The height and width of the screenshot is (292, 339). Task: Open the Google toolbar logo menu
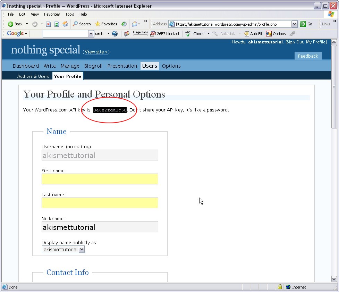[x=17, y=34]
